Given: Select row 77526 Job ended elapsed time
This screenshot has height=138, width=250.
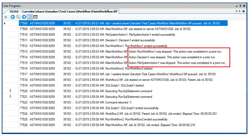Looking at the screenshot, I should click(113, 125).
